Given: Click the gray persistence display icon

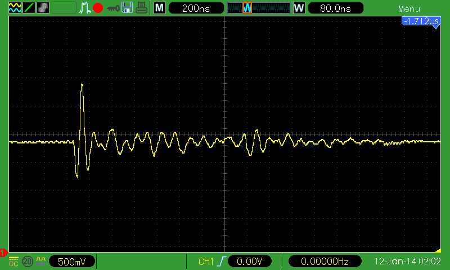Looking at the screenshot, I should (43, 8).
